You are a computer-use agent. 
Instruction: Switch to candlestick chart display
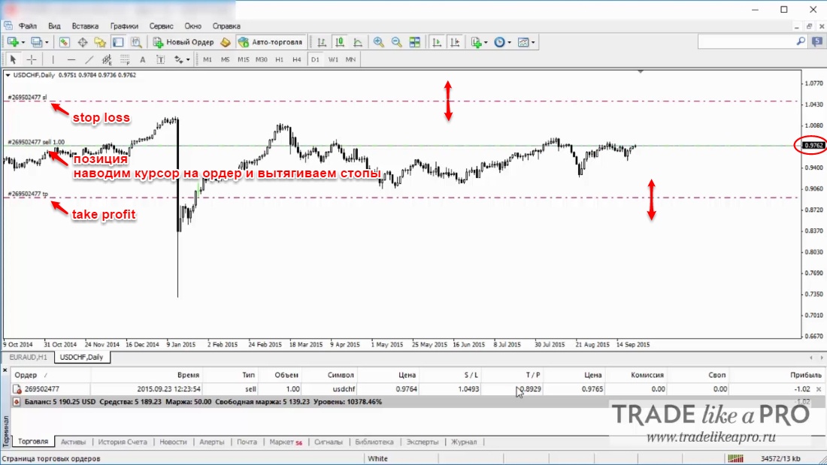pos(340,42)
